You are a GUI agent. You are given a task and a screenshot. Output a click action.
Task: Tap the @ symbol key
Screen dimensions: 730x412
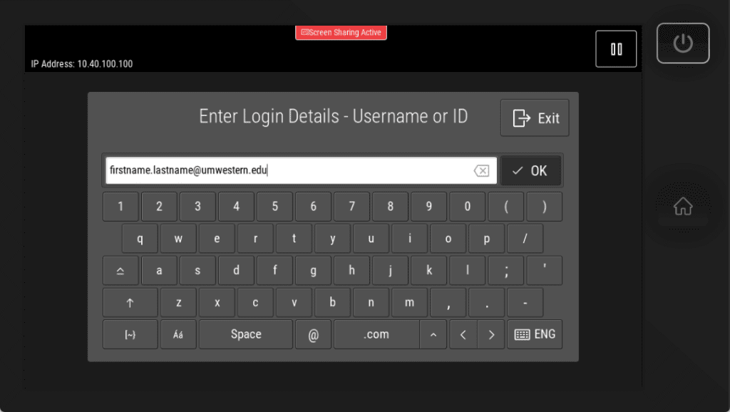tap(313, 334)
